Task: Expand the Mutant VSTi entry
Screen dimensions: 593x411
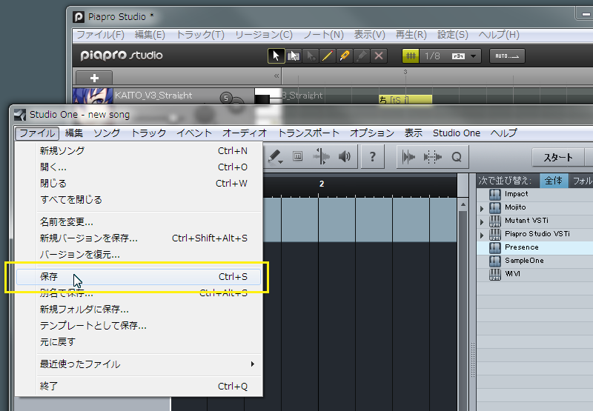Action: pos(482,221)
